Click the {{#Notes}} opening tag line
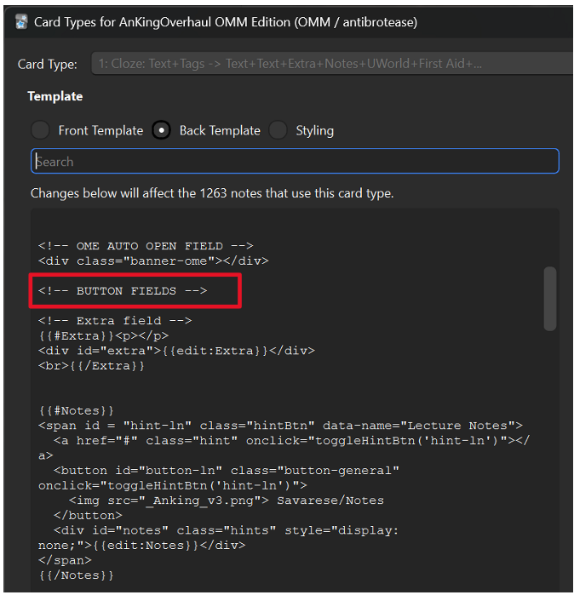The width and height of the screenshot is (574, 595). click(x=76, y=410)
